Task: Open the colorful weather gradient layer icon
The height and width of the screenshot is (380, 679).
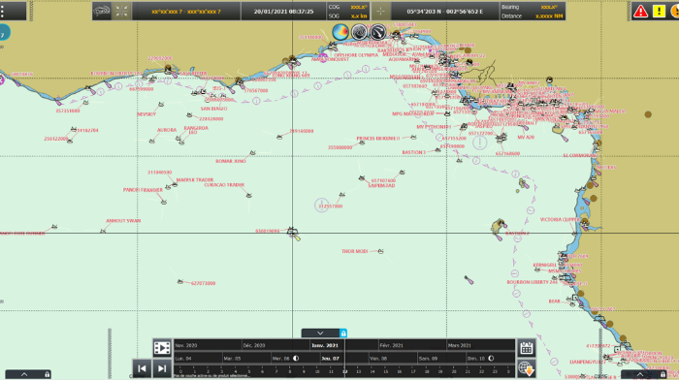Action: tap(340, 32)
